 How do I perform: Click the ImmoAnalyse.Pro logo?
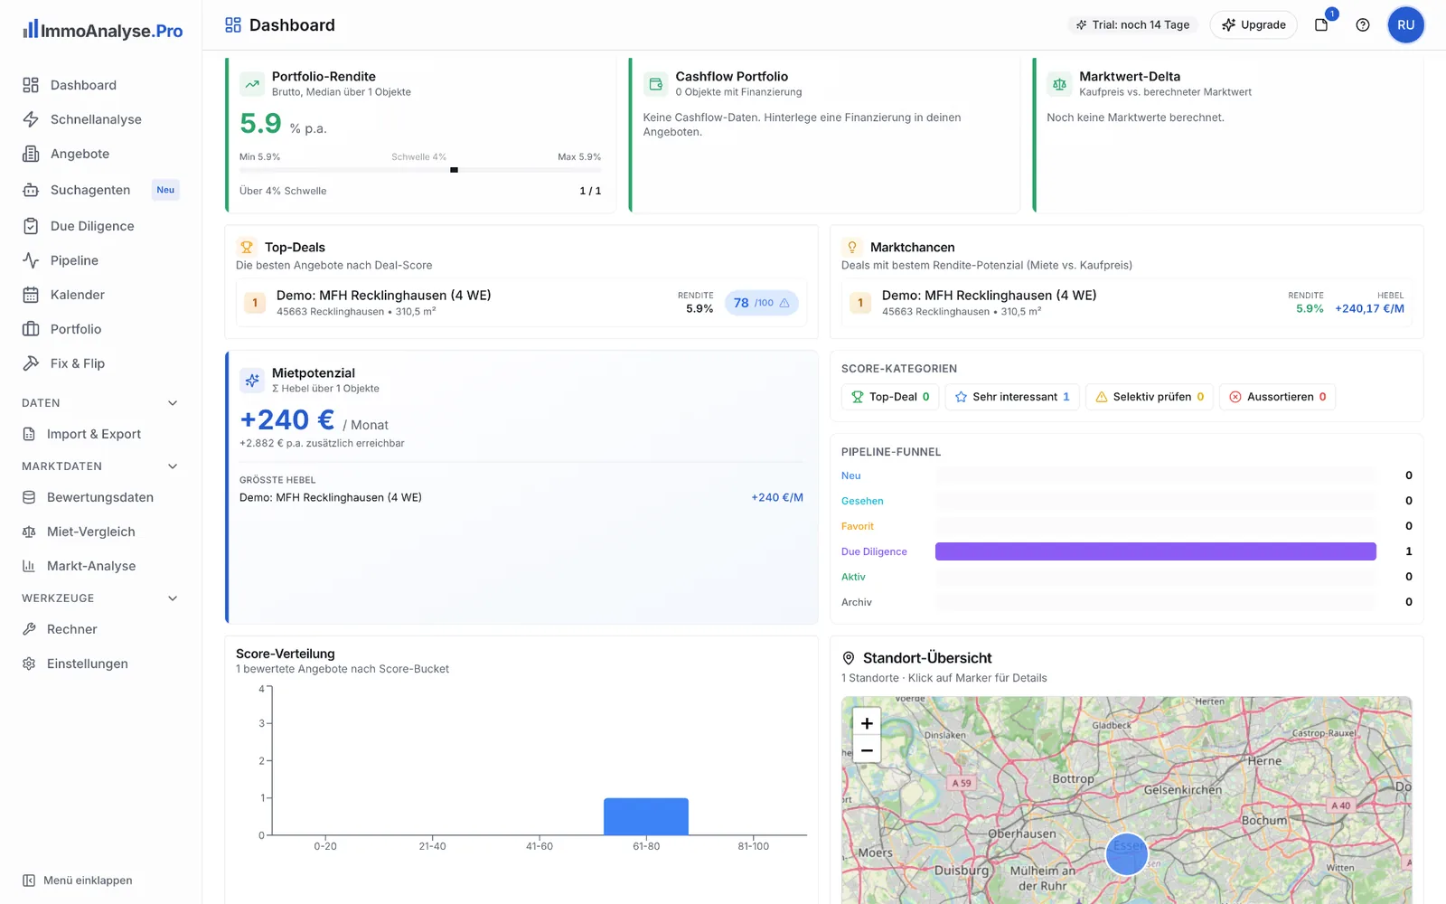pos(102,30)
